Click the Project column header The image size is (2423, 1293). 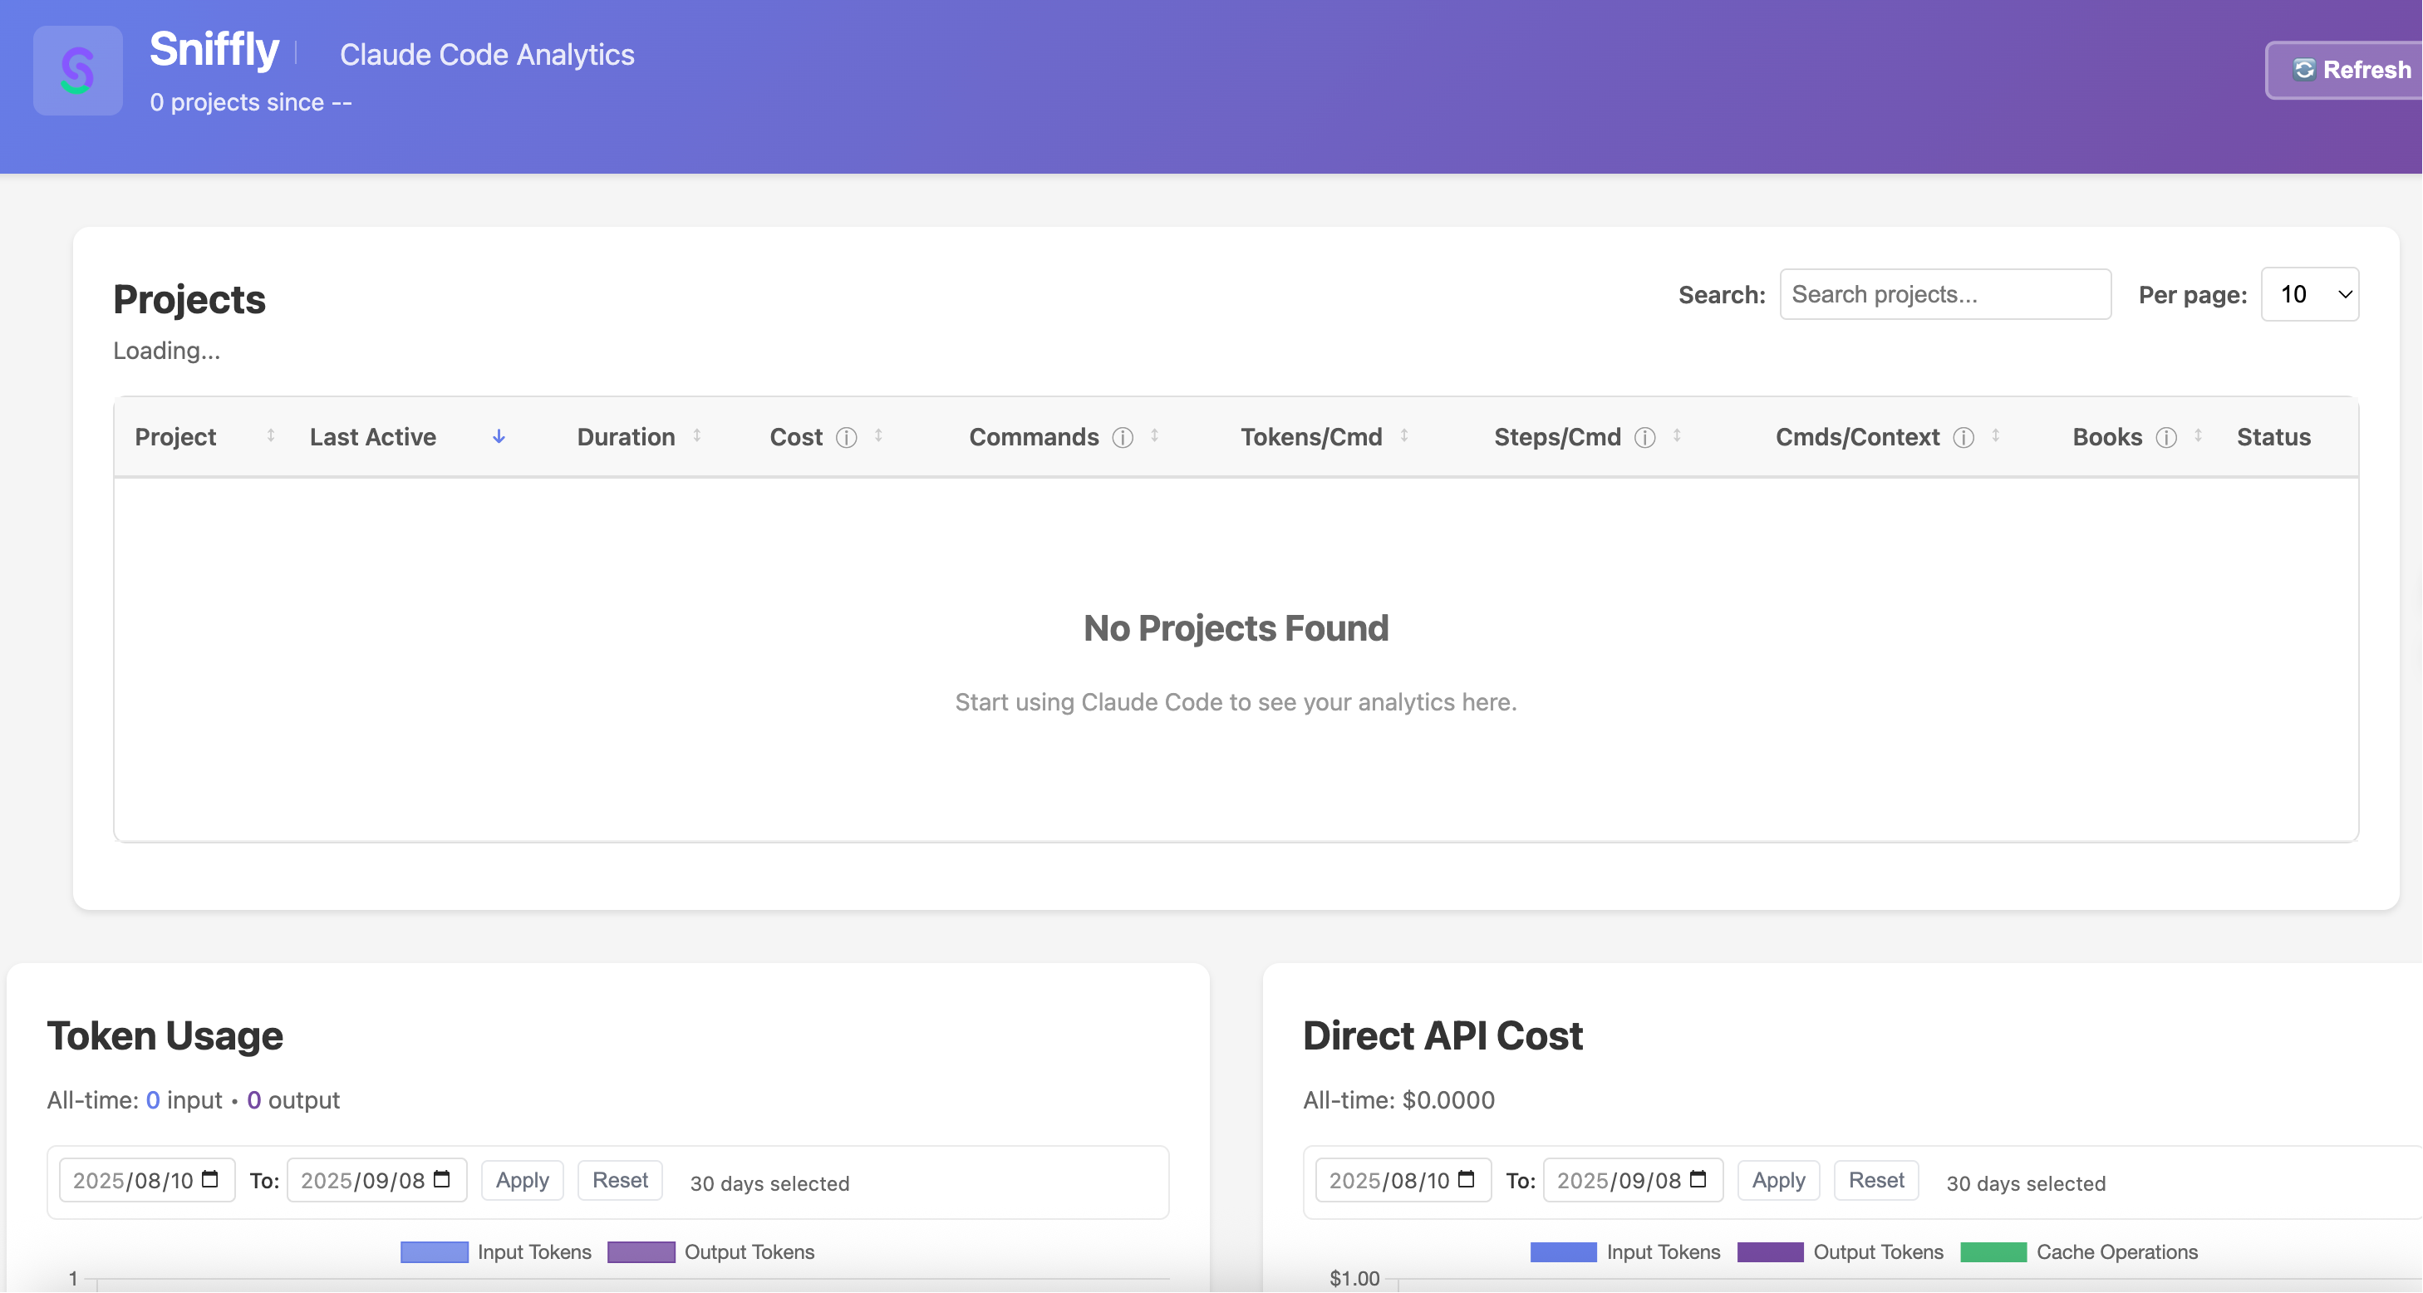(176, 437)
